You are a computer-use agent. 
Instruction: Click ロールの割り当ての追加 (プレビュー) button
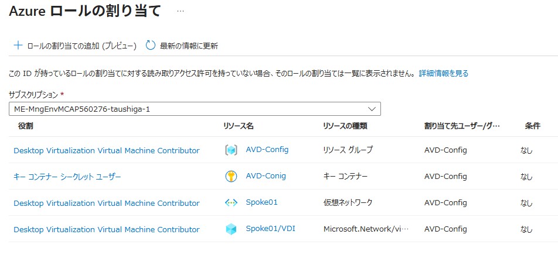(81, 46)
